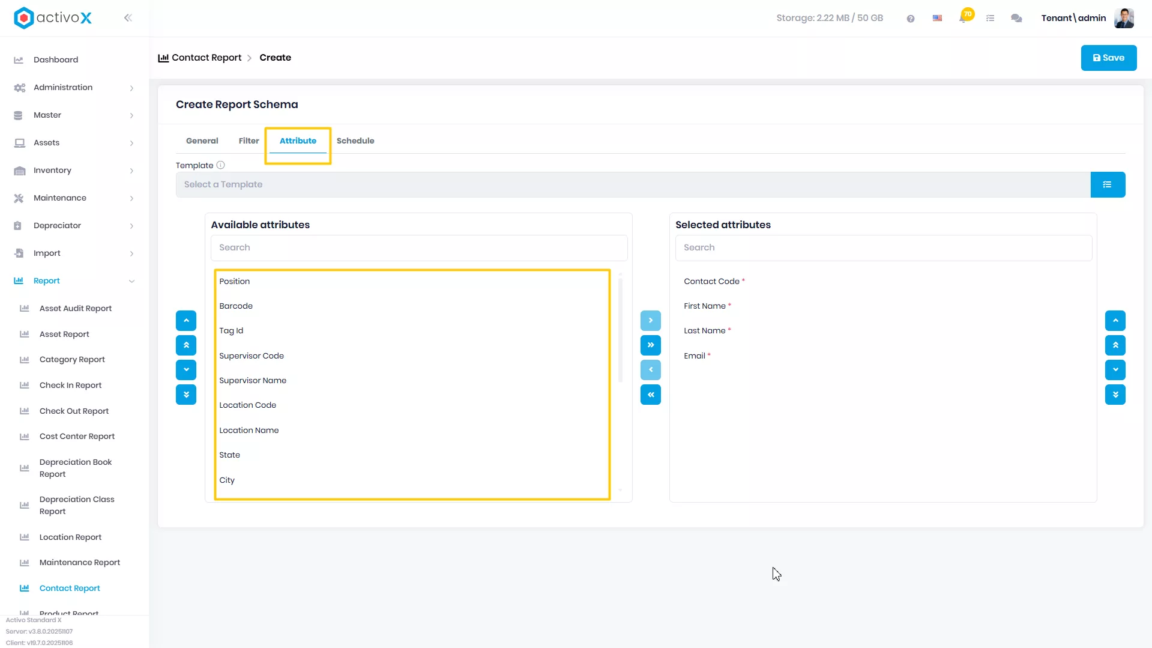Screen dimensions: 1152x648
Task: Expand the Inventory menu
Action: (x=74, y=171)
